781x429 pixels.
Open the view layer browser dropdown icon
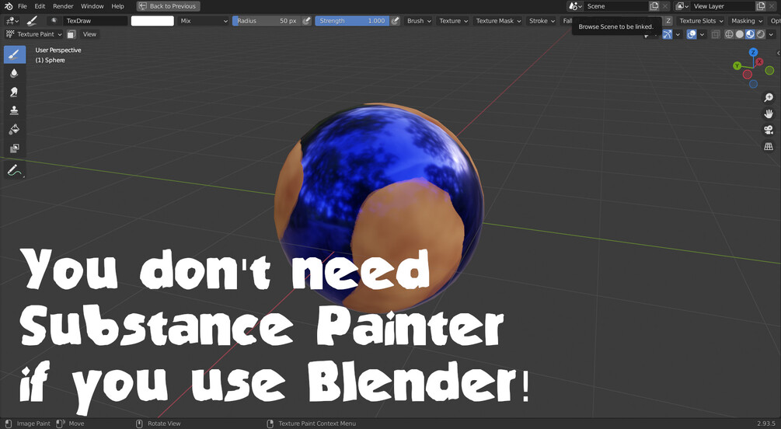(x=682, y=6)
